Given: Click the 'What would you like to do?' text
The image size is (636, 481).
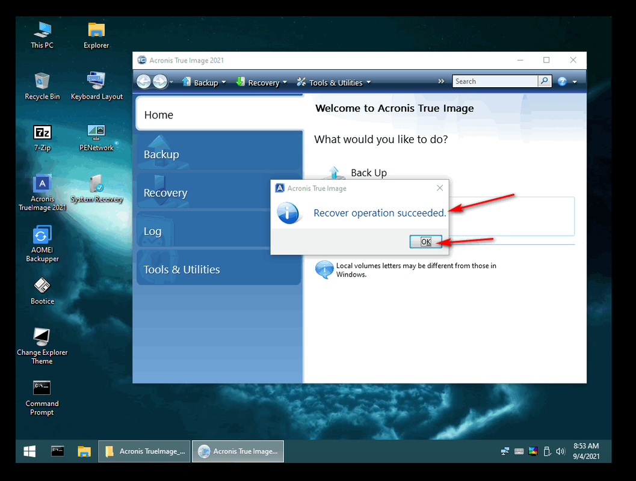Looking at the screenshot, I should coord(381,139).
